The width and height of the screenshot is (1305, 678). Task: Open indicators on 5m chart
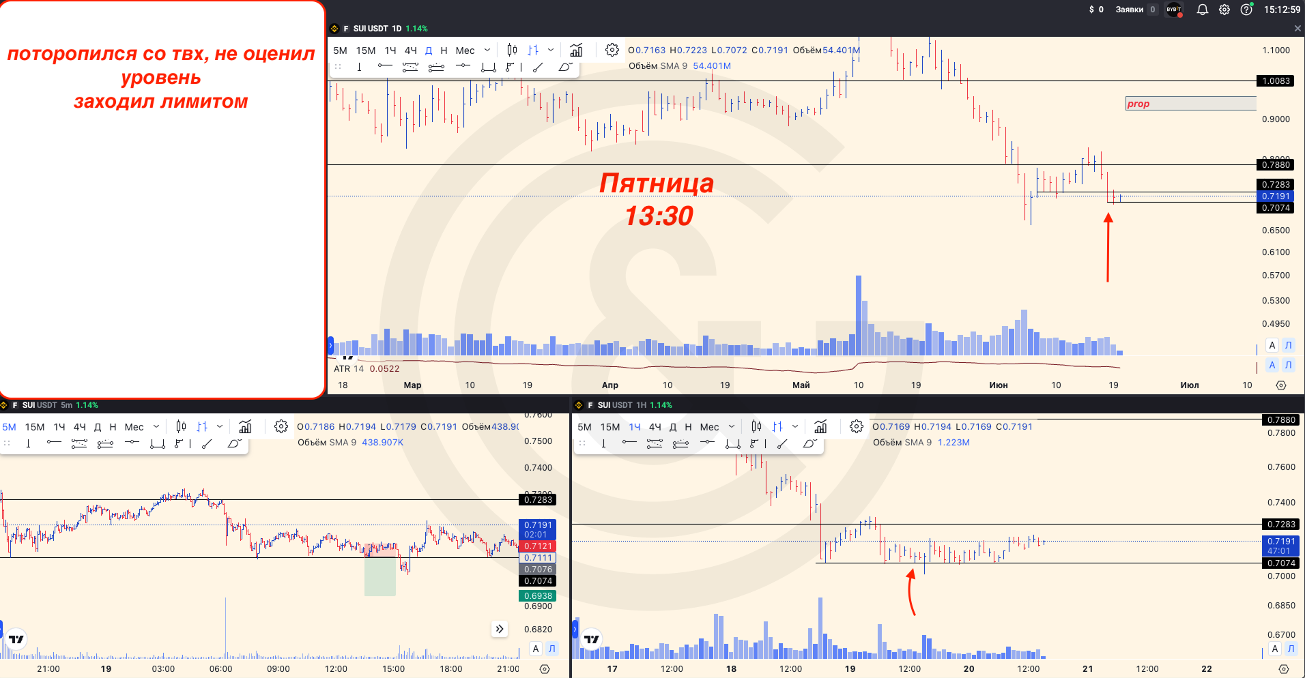click(245, 427)
